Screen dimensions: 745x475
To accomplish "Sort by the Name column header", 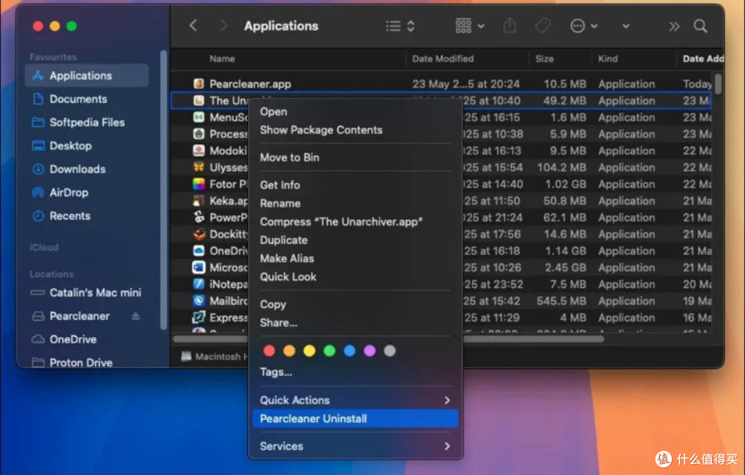I will pos(222,59).
